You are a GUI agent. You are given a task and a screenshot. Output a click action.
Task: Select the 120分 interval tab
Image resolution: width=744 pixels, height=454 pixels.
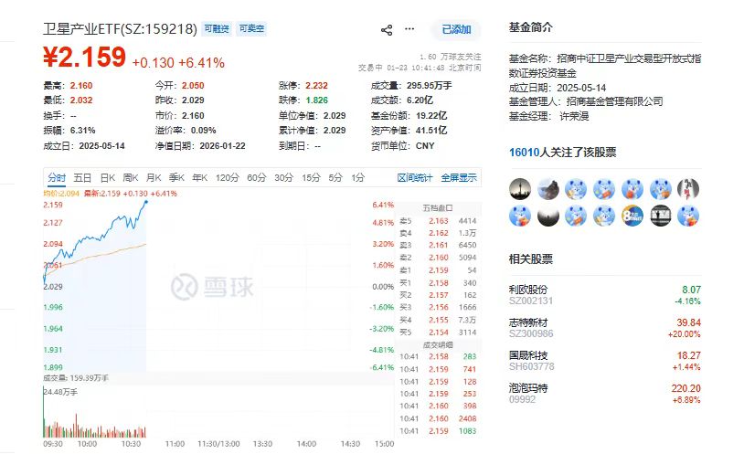coord(227,178)
